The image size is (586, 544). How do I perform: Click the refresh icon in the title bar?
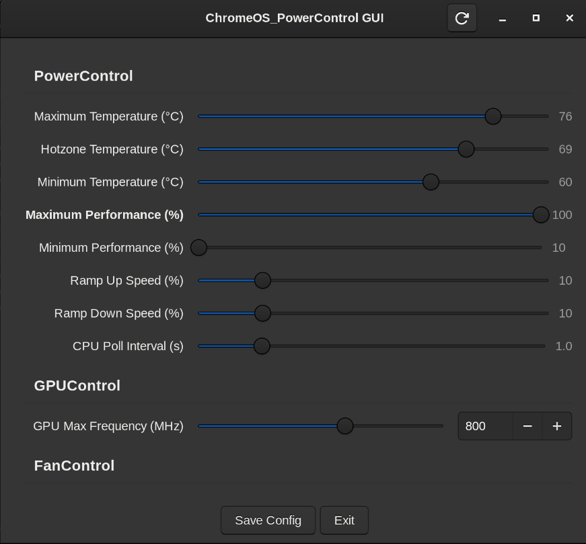[x=462, y=18]
